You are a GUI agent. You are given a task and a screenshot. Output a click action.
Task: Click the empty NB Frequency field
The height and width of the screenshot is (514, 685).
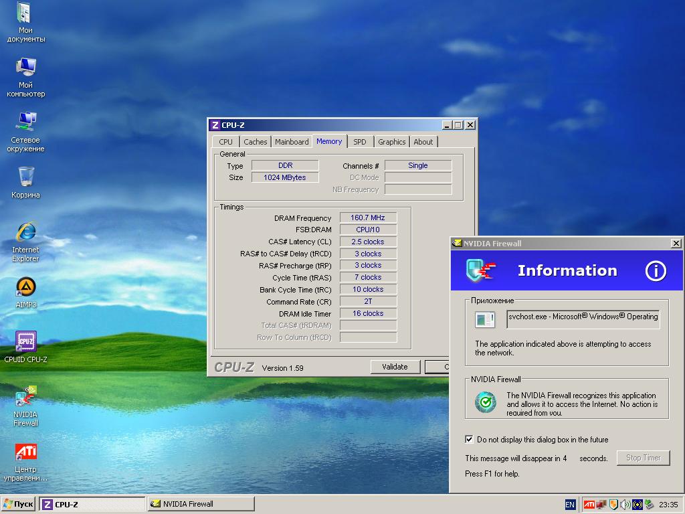point(418,189)
